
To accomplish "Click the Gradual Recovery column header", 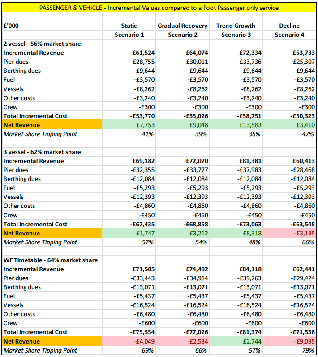I will pyautogui.click(x=182, y=26).
